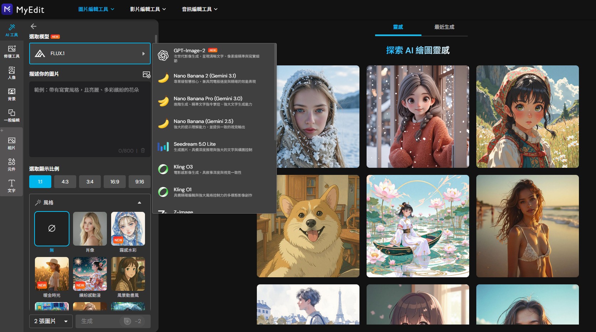Image resolution: width=596 pixels, height=332 pixels.
Task: Select Kling O1 model
Action: 214,192
